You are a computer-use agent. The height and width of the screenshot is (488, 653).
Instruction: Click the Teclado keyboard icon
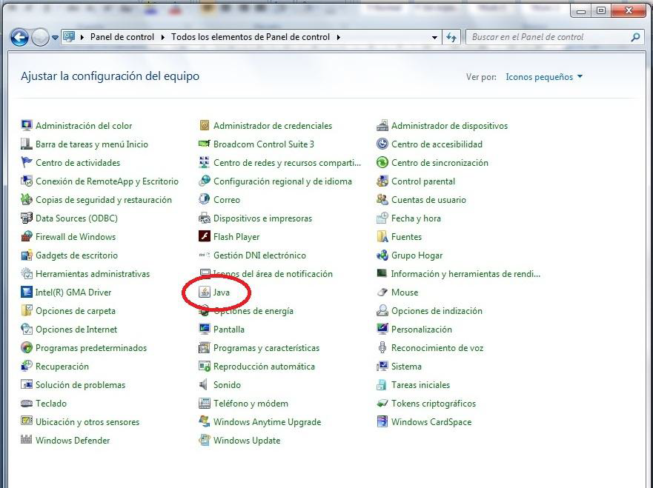(x=26, y=403)
